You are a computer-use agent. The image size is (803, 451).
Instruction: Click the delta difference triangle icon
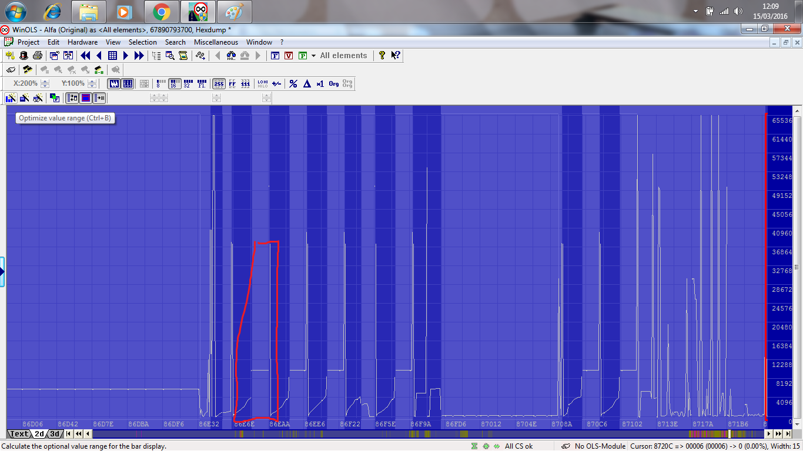[306, 84]
